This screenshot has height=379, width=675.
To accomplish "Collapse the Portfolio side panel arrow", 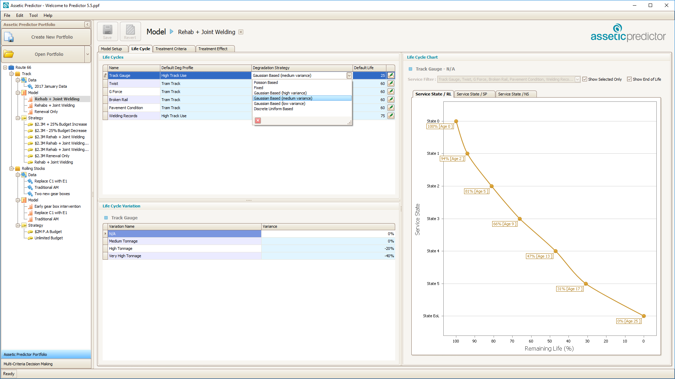I will pyautogui.click(x=87, y=25).
